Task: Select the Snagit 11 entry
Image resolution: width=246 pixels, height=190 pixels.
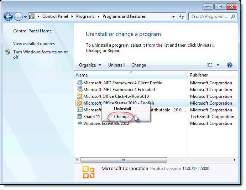Action: [91, 117]
